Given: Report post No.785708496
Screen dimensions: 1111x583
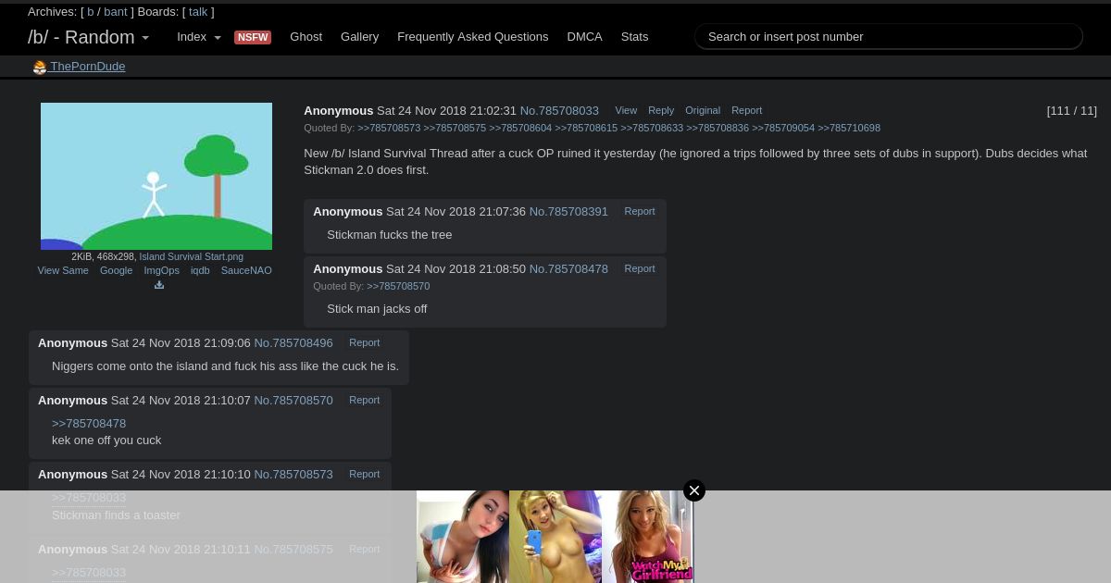Looking at the screenshot, I should pyautogui.click(x=365, y=343).
